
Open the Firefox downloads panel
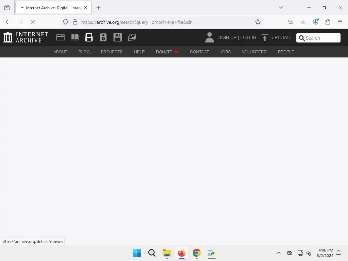point(303,22)
